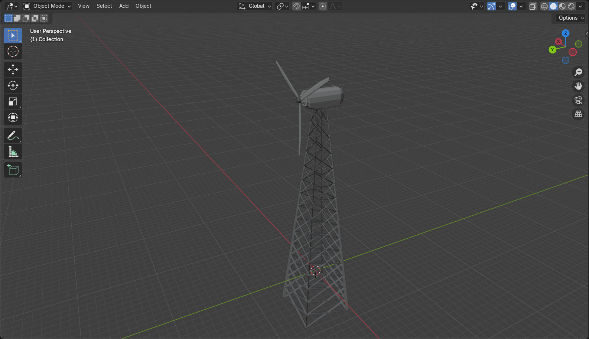Toggle X-ray mode
The image size is (589, 339).
[533, 6]
